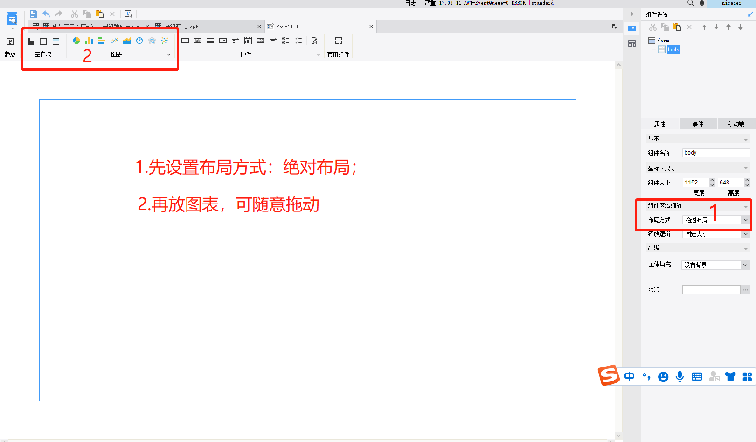Select the horizontal bar chart icon

pyautogui.click(x=101, y=41)
